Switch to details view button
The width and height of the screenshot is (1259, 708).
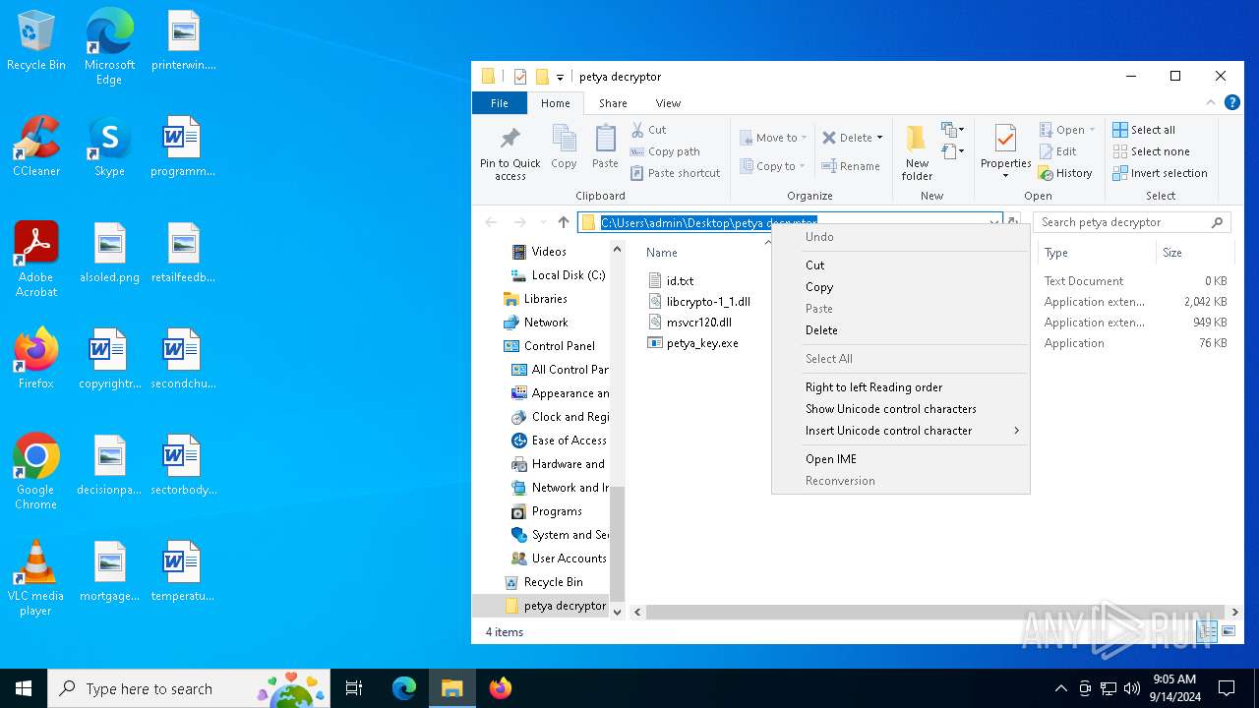[1209, 631]
